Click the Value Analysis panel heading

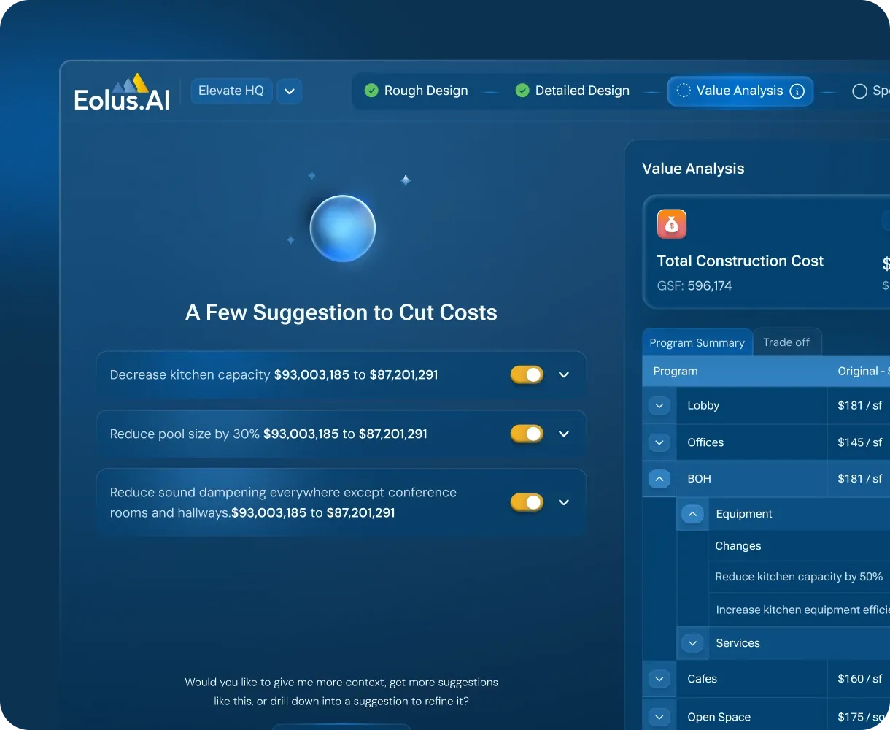click(693, 169)
